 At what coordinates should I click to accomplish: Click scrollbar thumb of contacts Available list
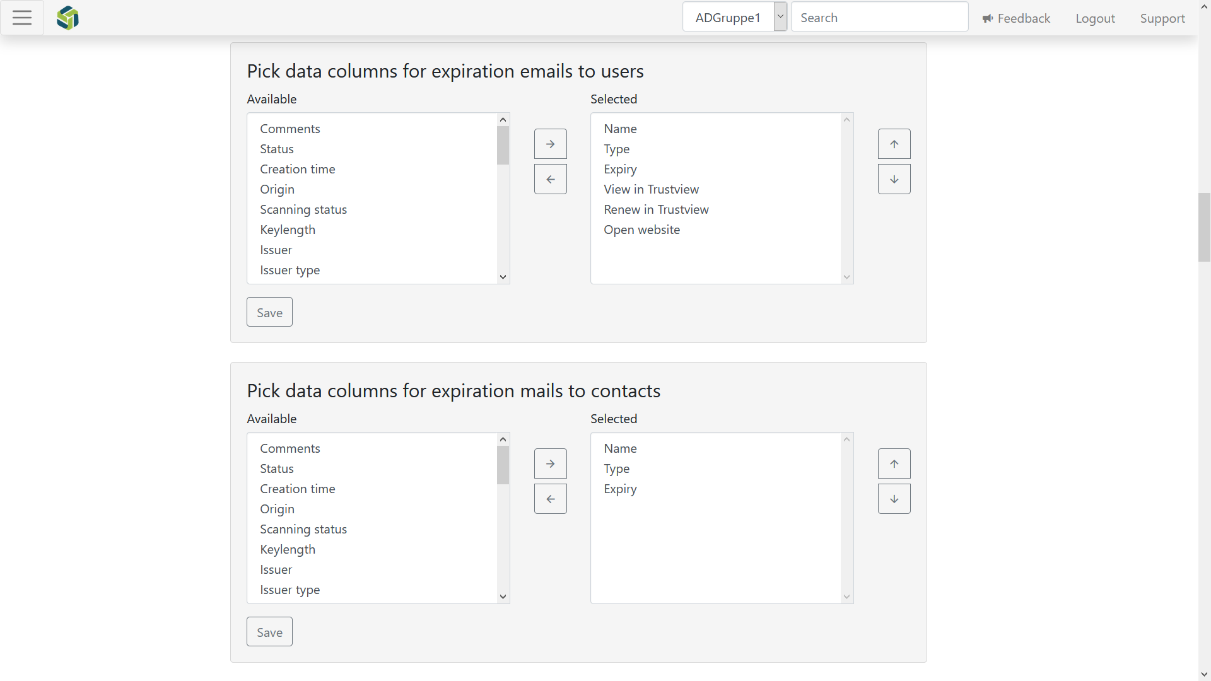(503, 465)
